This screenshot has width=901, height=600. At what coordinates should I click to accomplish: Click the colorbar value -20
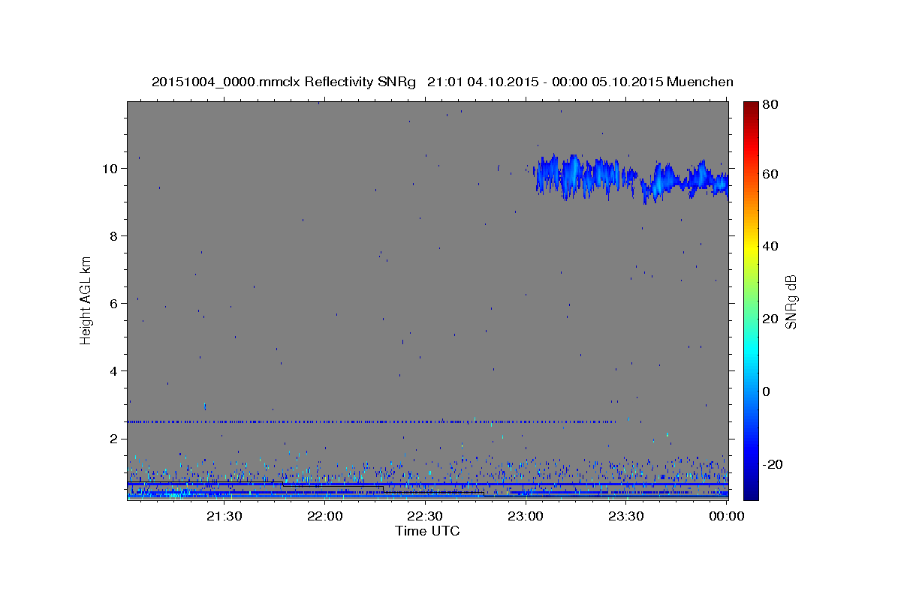(774, 464)
